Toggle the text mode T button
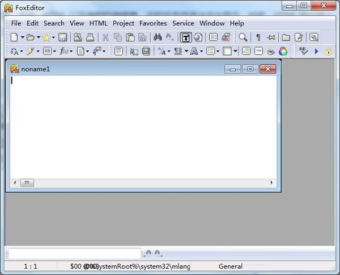 click(186, 37)
